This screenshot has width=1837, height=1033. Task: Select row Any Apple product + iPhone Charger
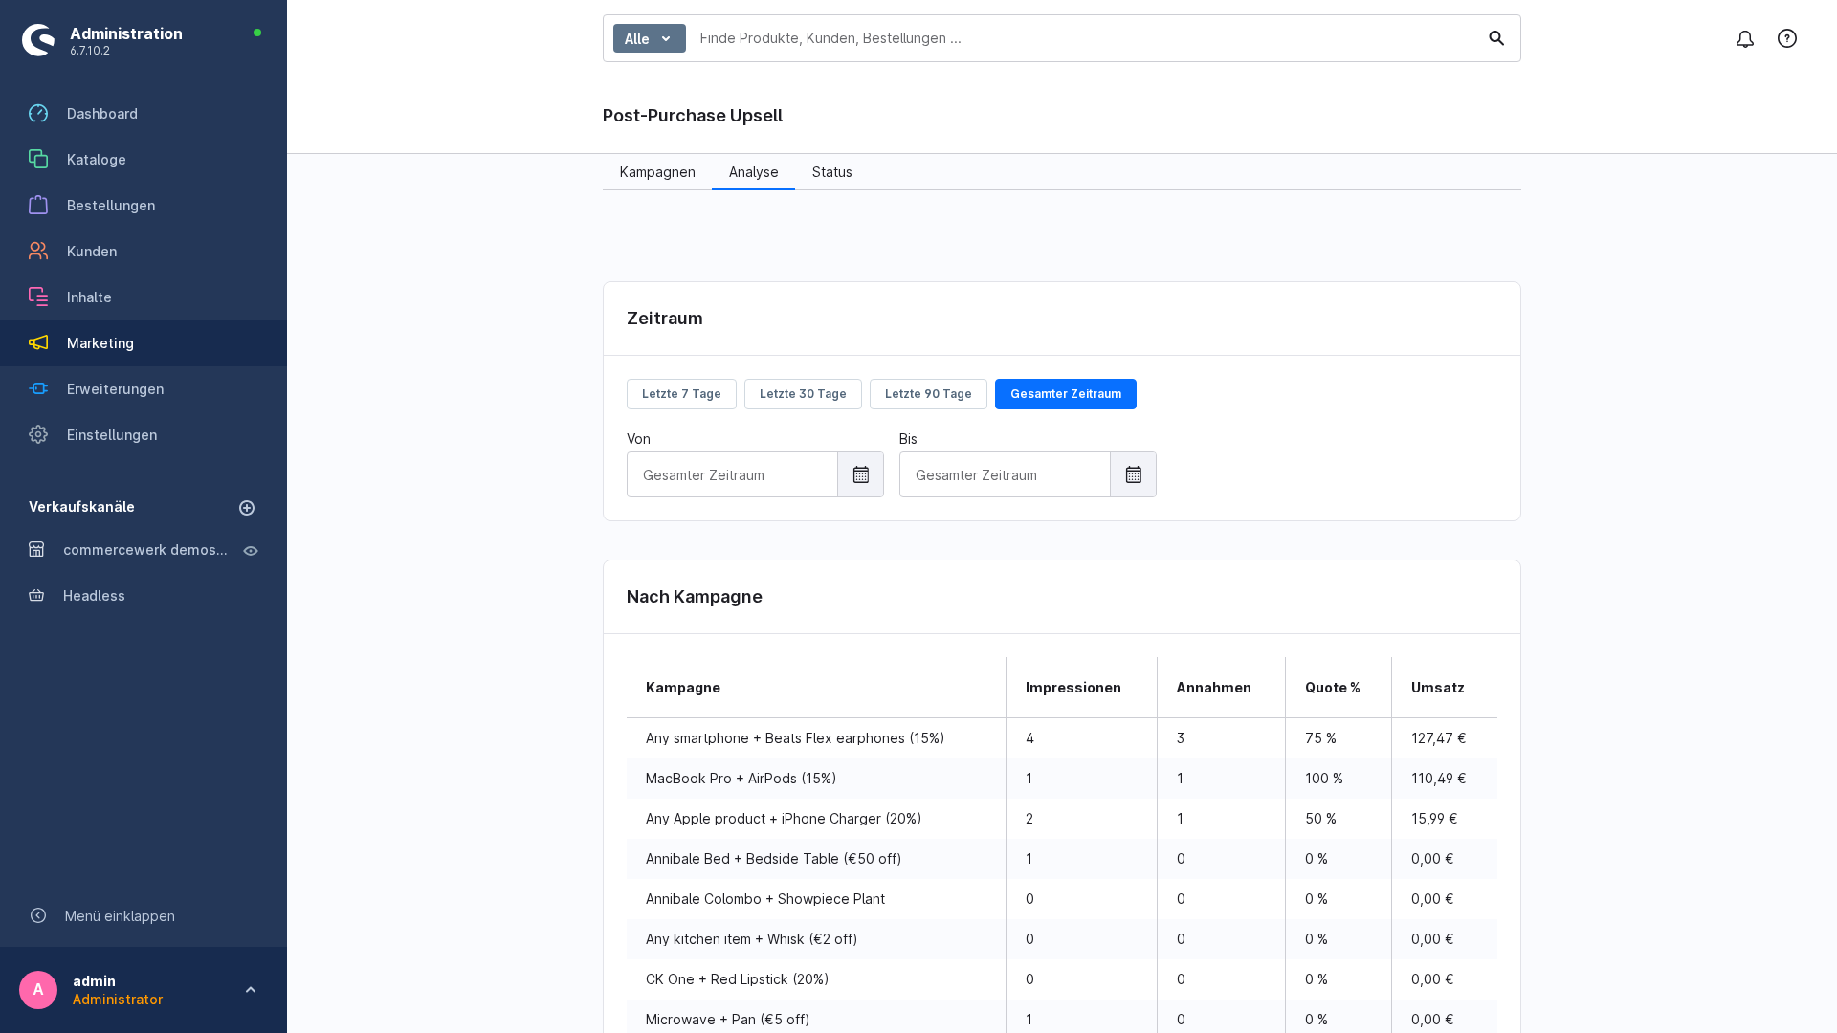tap(1062, 819)
